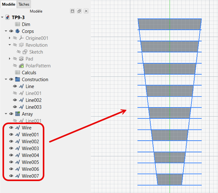Select the Dim spreadsheet icon
Viewport: 218px width, 193px height.
pos(17,24)
